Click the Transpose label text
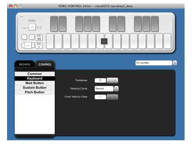 81,80
